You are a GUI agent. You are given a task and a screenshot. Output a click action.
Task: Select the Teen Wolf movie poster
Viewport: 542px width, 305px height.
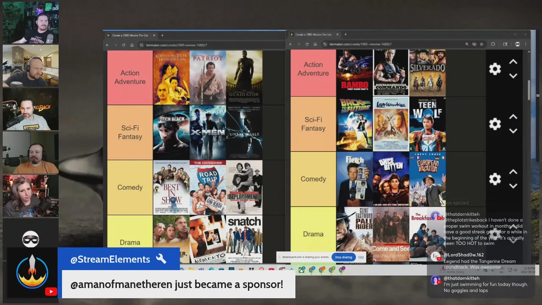(427, 124)
